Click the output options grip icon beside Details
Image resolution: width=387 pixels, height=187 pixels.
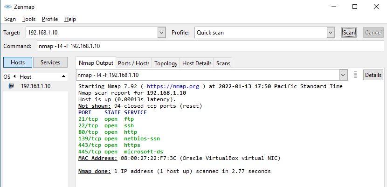click(355, 75)
